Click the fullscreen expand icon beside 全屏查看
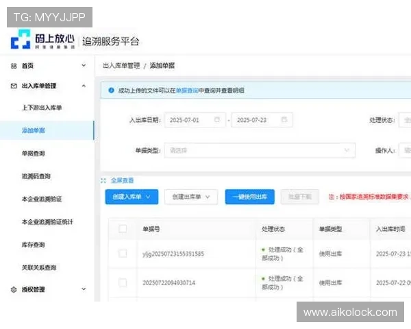The image size is (411, 329). pos(103,180)
